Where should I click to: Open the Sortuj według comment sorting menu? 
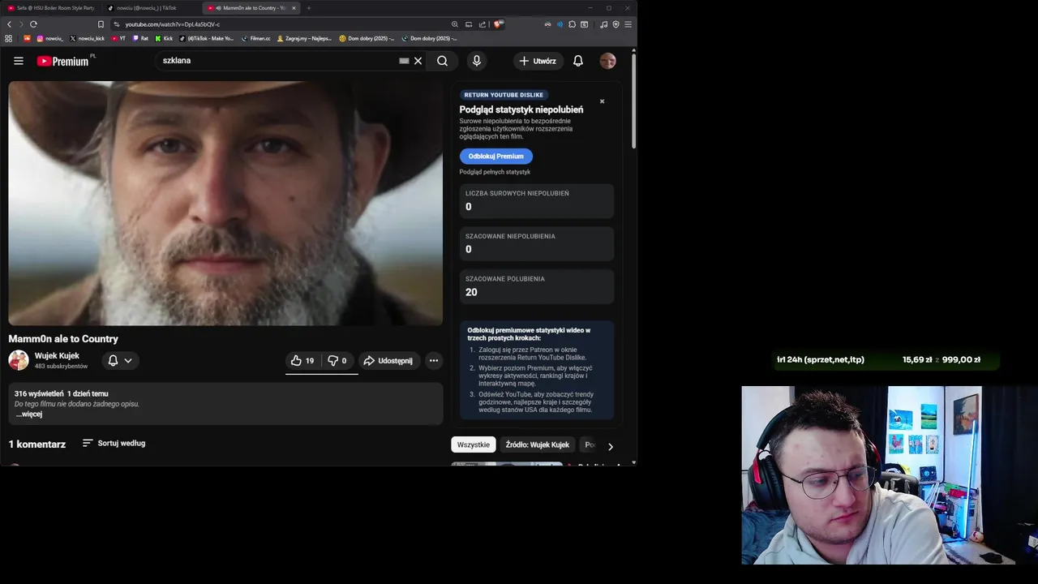114,443
